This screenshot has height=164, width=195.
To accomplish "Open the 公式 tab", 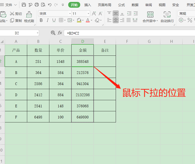I will click(x=121, y=5).
